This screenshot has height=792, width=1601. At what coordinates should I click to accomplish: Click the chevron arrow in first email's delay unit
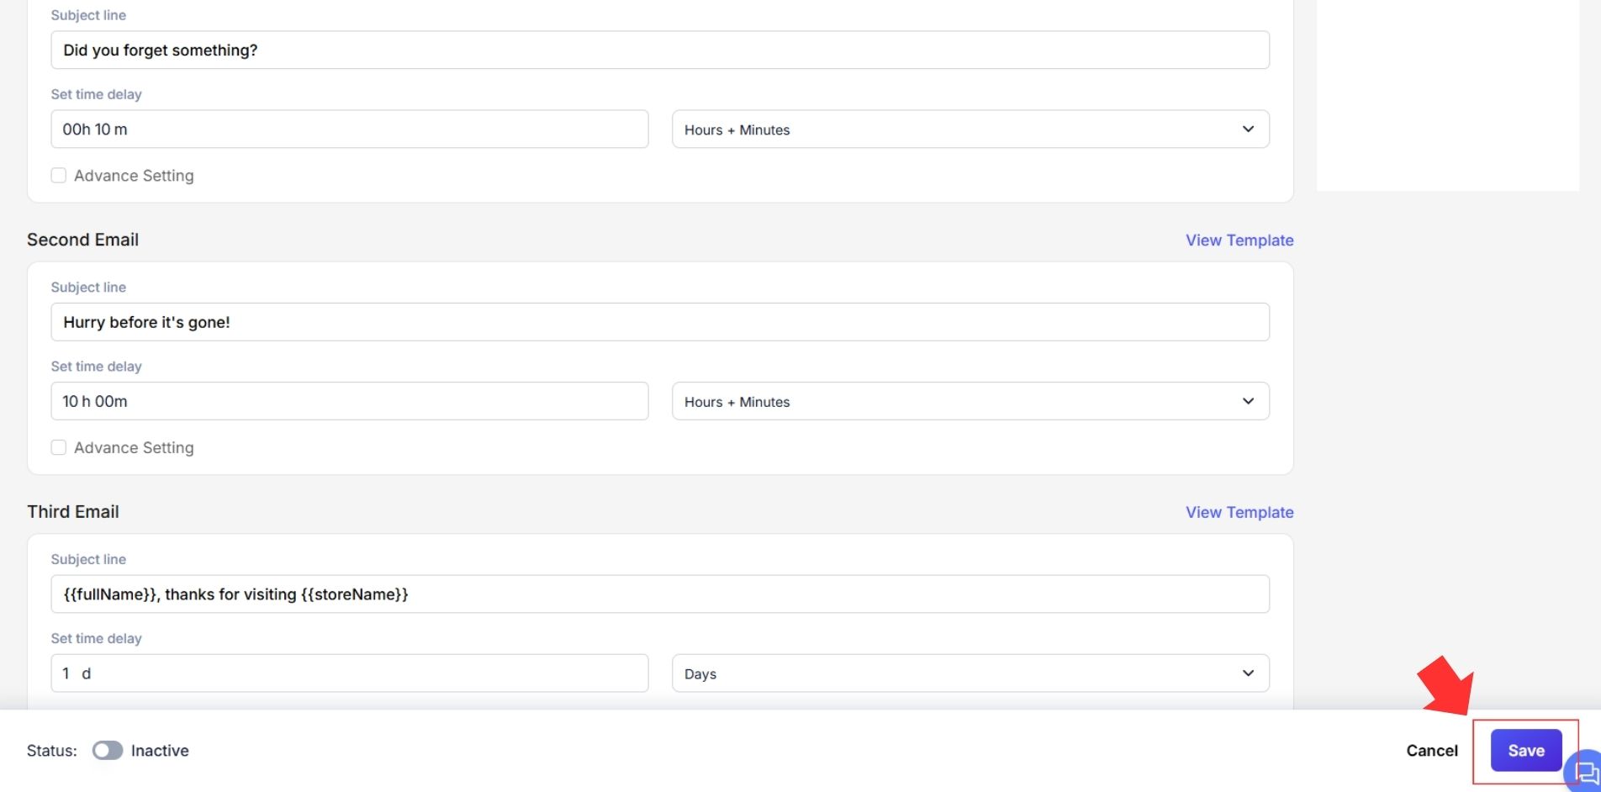tap(1248, 129)
